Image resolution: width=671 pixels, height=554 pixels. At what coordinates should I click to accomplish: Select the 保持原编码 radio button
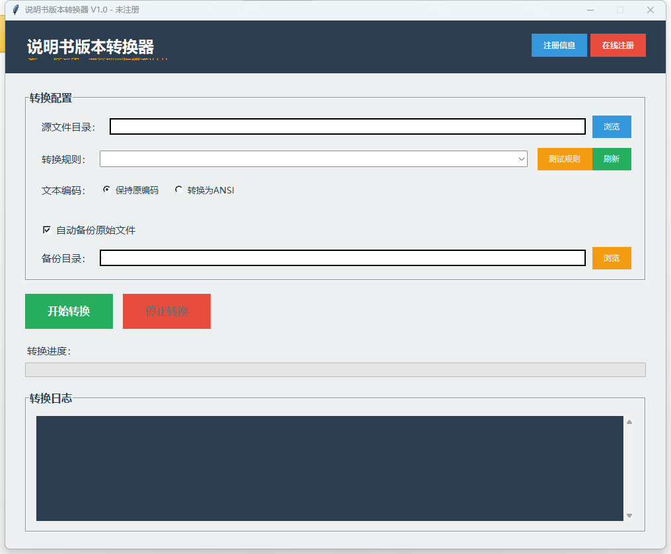click(x=107, y=190)
